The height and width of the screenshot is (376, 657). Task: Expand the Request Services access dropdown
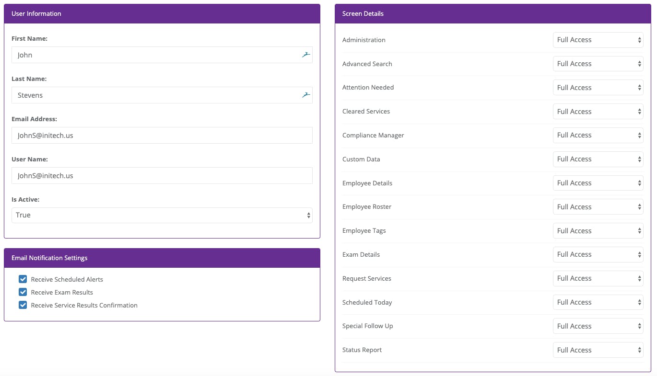(x=598, y=279)
